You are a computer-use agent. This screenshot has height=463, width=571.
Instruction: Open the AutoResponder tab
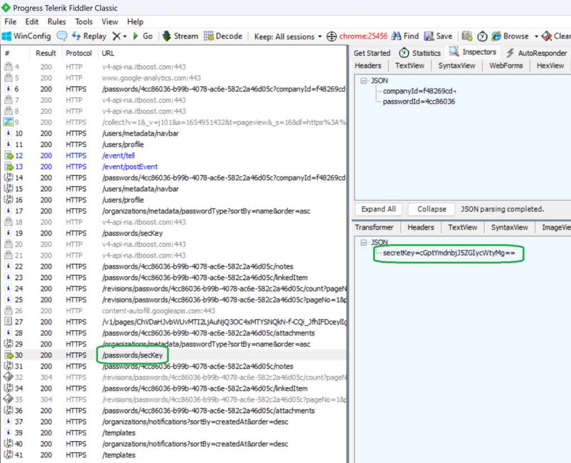537,53
